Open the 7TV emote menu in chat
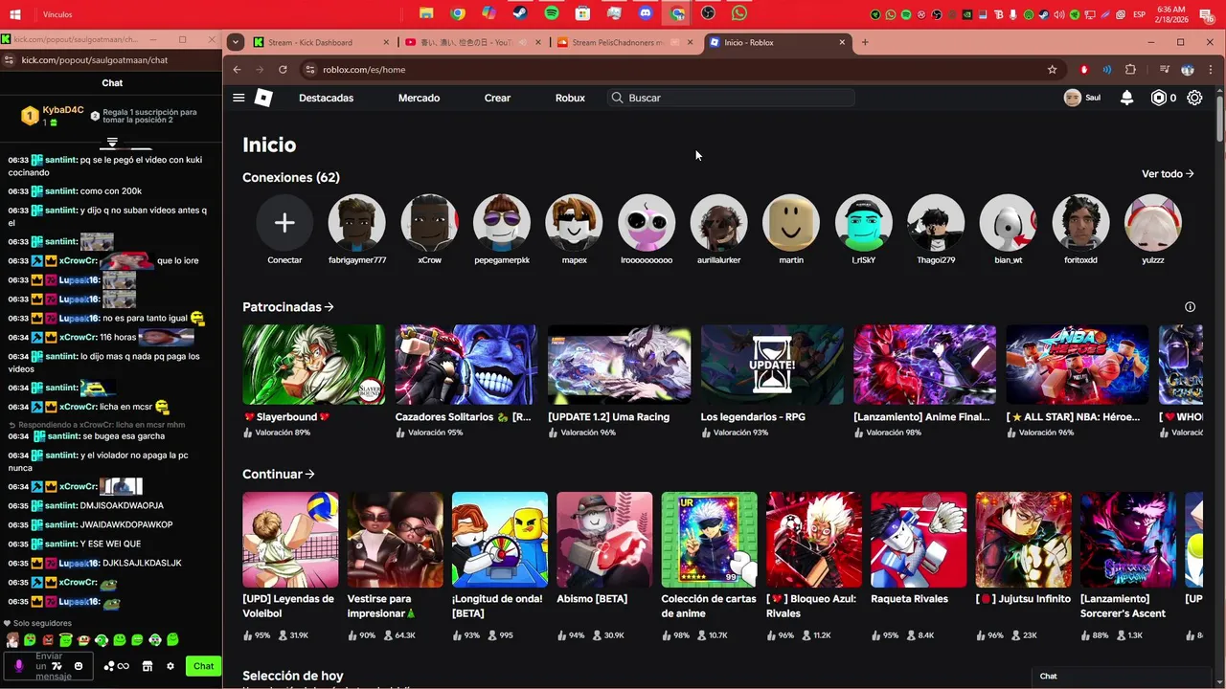This screenshot has width=1226, height=689. (x=57, y=666)
